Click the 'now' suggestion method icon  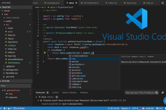(70, 59)
